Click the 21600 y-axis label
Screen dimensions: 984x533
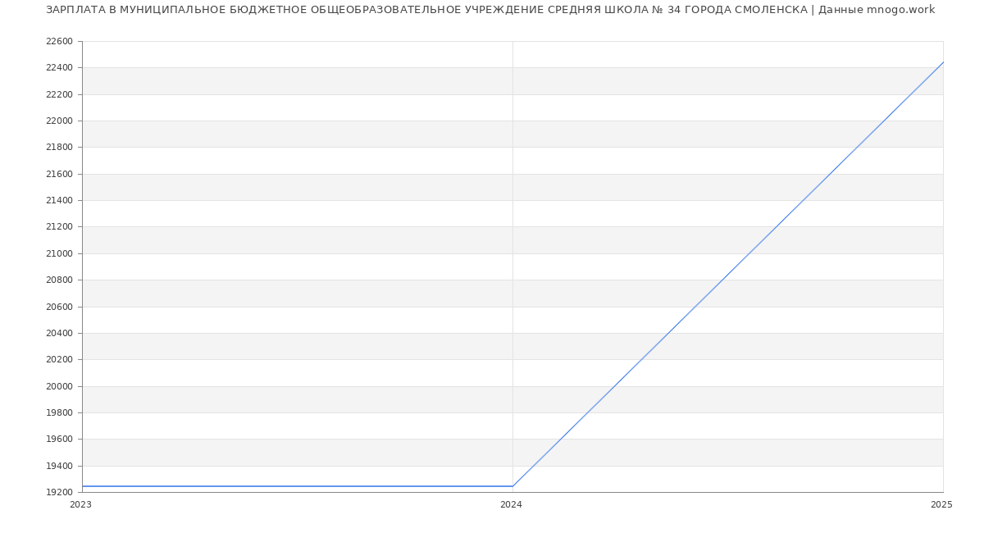click(x=59, y=174)
